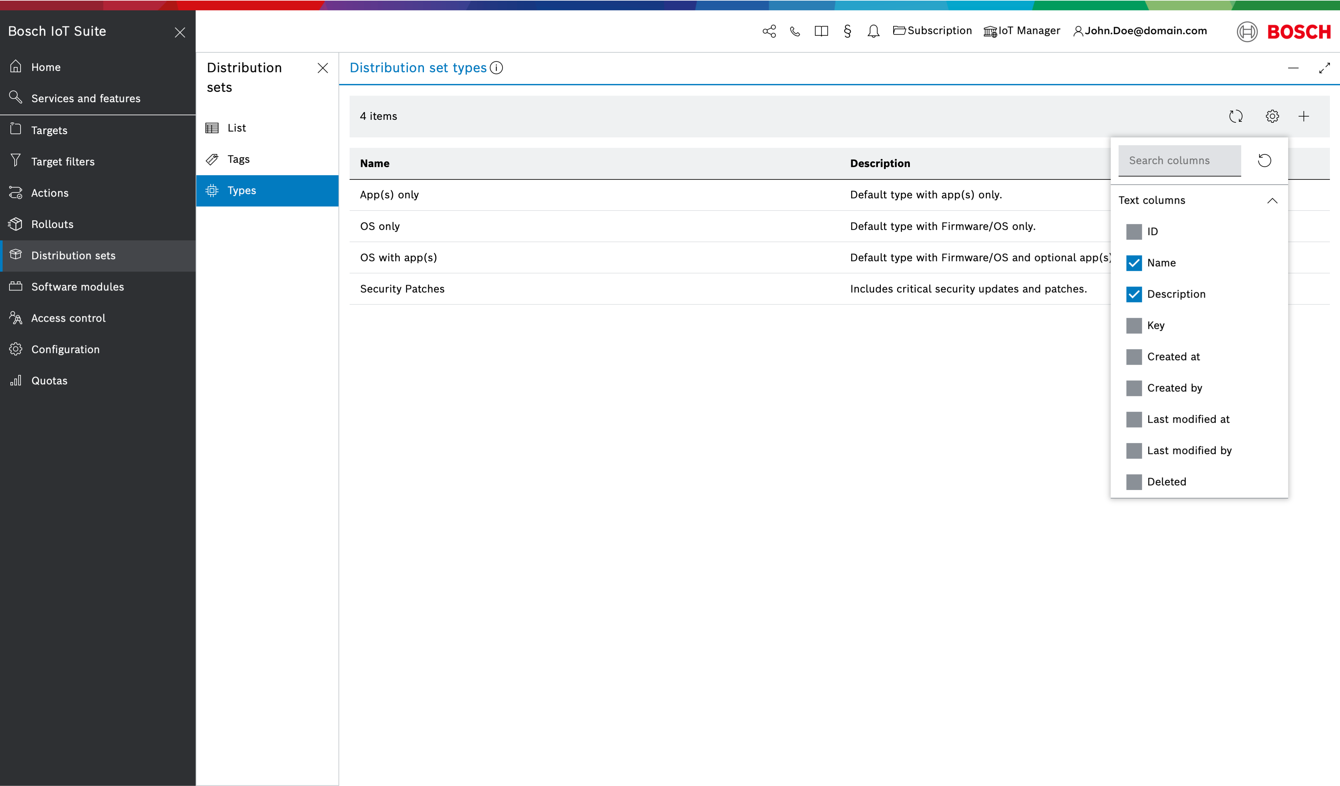Open the Security Patches type row

[402, 289]
